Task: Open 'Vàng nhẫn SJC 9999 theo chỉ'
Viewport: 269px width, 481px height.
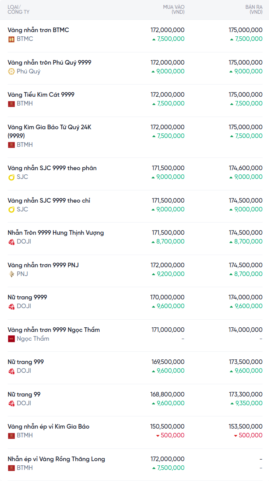Action: 49,201
